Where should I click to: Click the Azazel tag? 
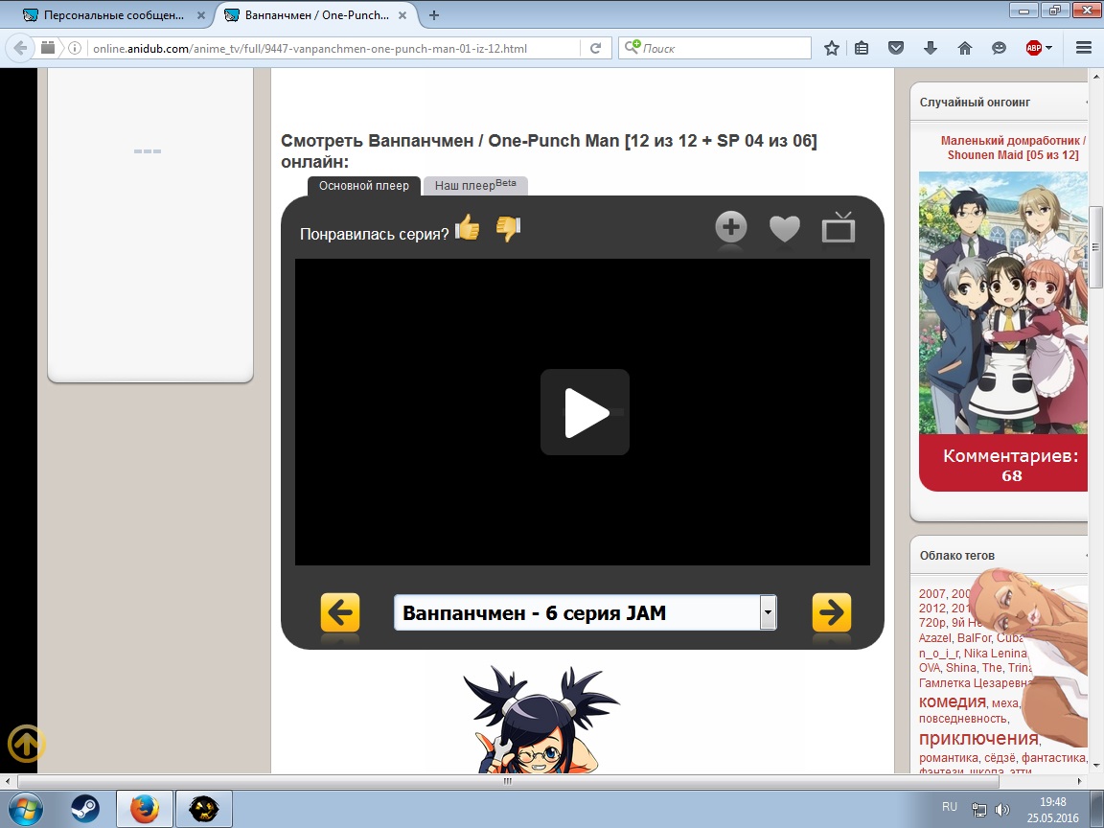[935, 638]
